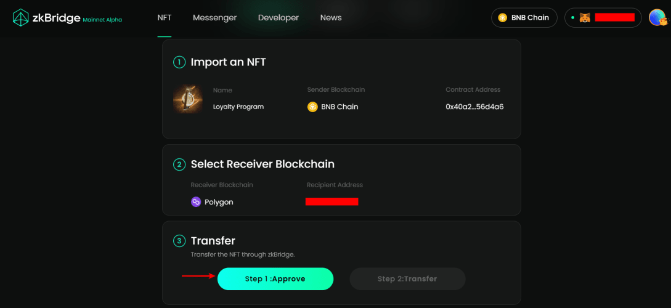Click the 'Receiver Blockchain' label
The height and width of the screenshot is (308, 671).
(x=222, y=185)
